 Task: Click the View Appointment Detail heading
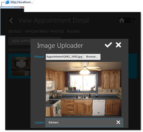tap(54, 21)
